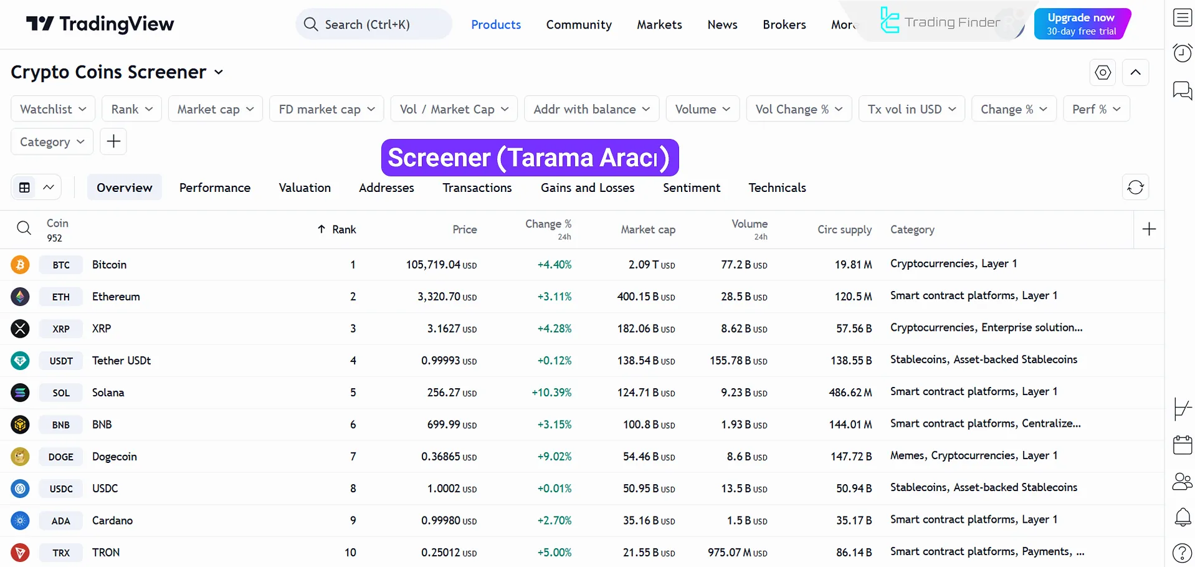1195x567 pixels.
Task: Open the notifications bell icon
Action: 1181,518
